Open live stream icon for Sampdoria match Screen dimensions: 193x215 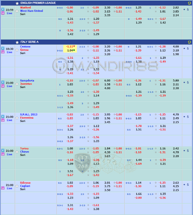(3, 82)
